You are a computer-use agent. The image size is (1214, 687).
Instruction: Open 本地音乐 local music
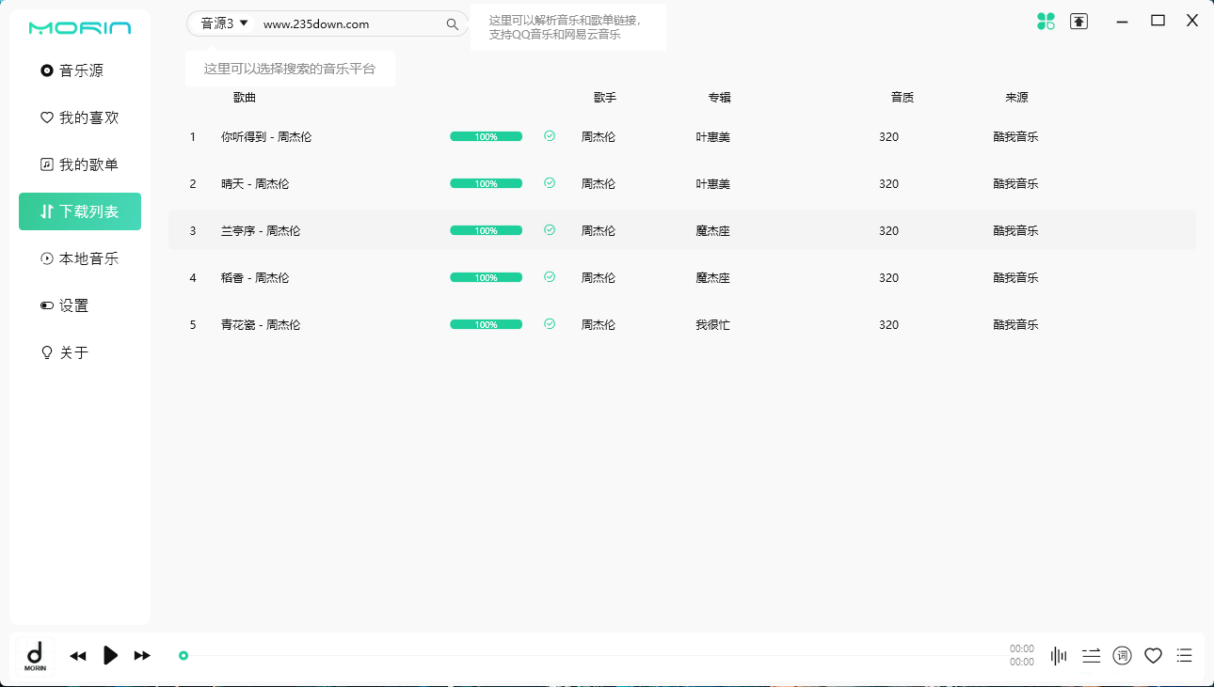coord(80,258)
